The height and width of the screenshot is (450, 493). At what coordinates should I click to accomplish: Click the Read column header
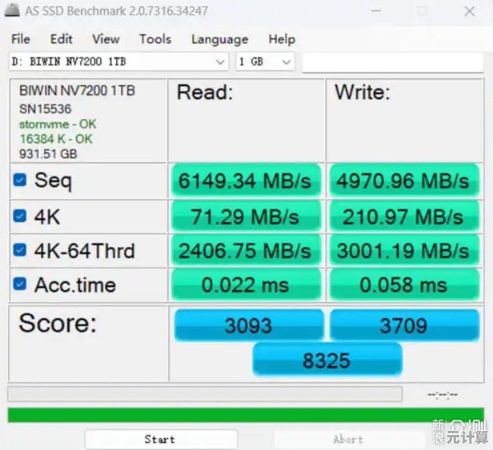point(205,92)
